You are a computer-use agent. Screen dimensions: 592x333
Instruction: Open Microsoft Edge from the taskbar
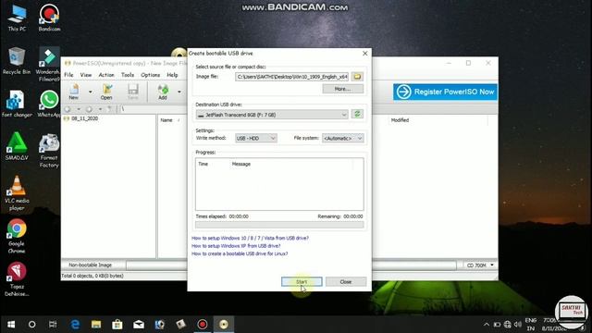coord(75,325)
